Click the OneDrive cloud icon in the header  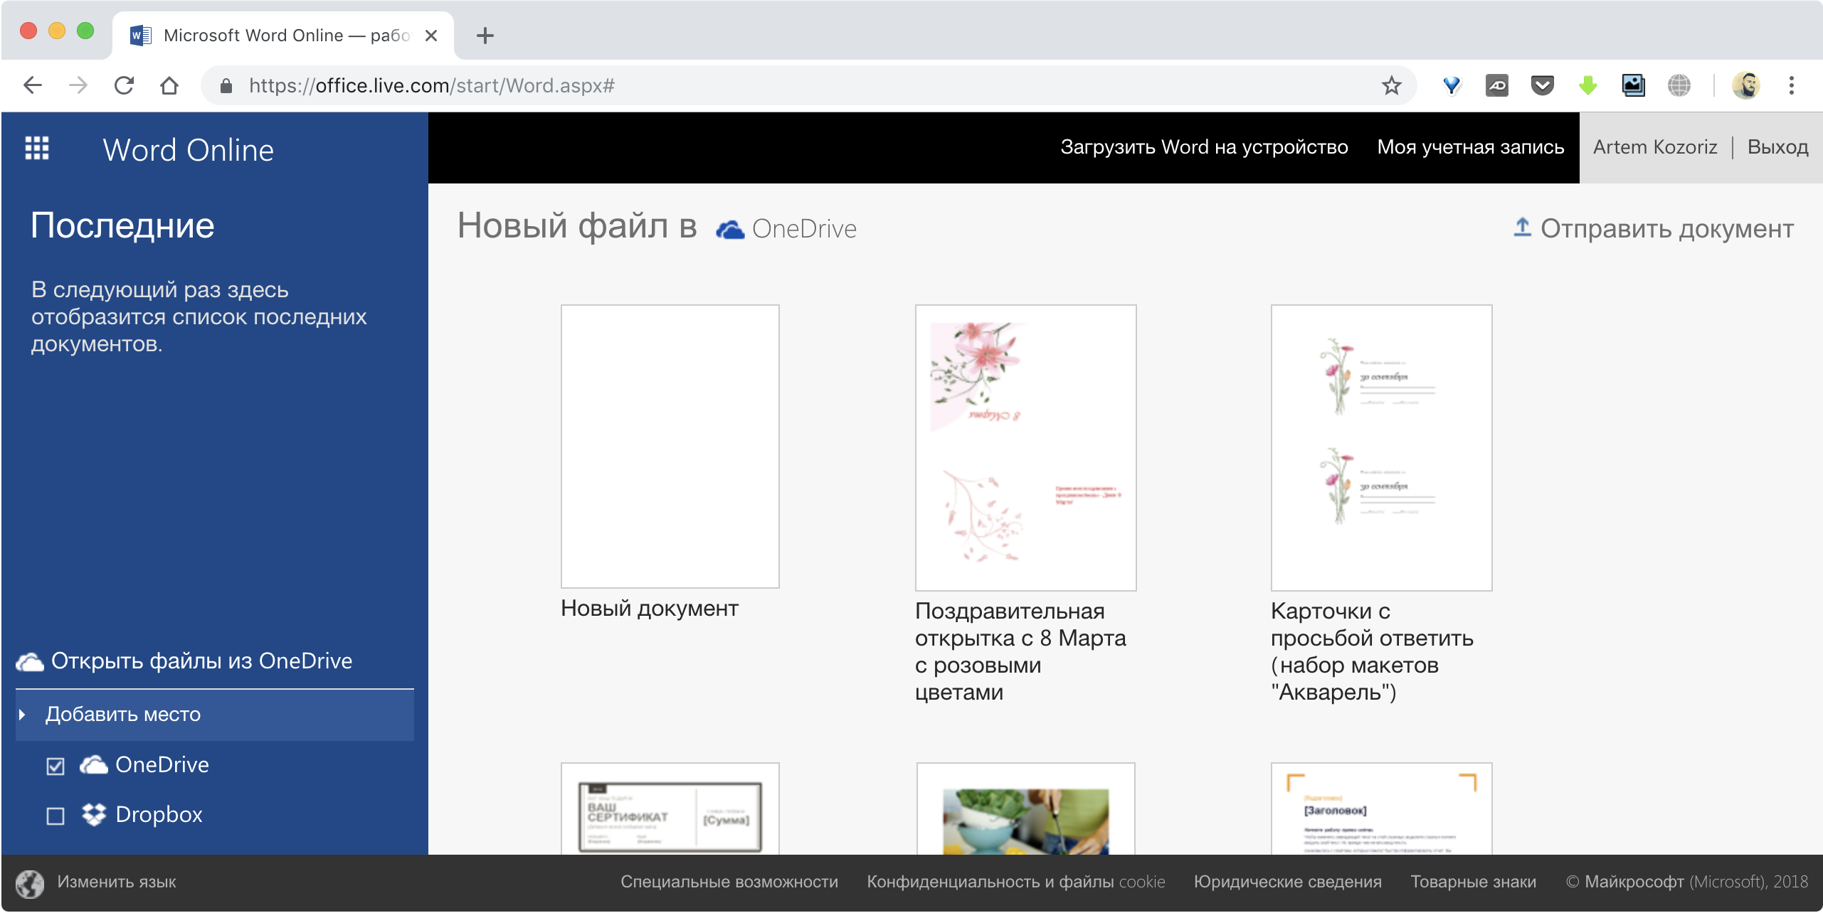pos(730,230)
